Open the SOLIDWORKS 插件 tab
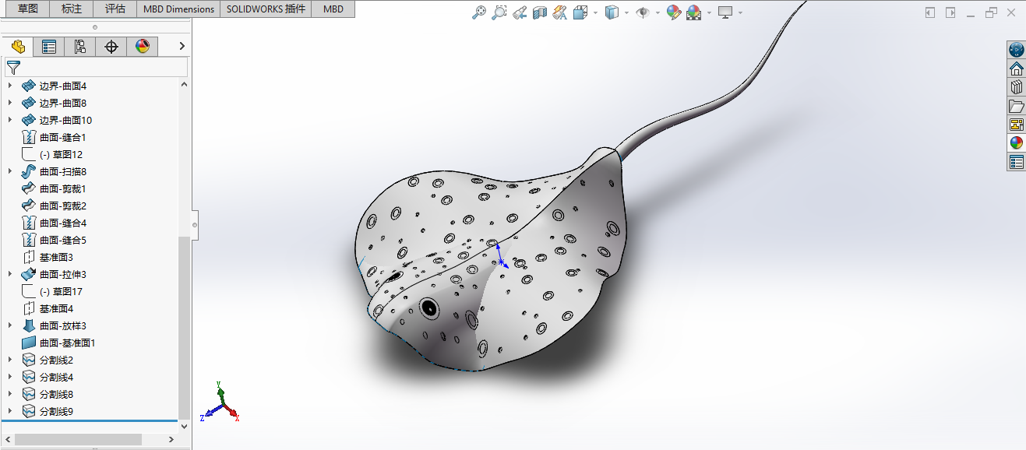The image size is (1026, 450). [x=266, y=9]
